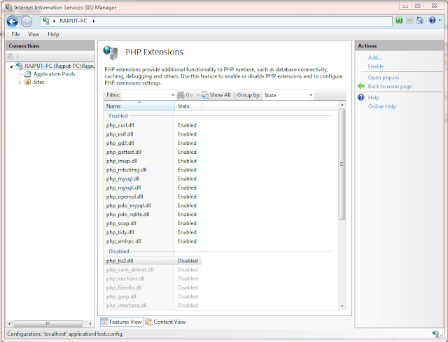This screenshot has height=342, width=448.
Task: Select php_imap.dll extension row
Action: [153, 161]
